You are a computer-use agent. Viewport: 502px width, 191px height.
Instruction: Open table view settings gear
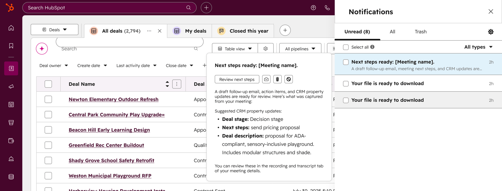click(x=266, y=49)
